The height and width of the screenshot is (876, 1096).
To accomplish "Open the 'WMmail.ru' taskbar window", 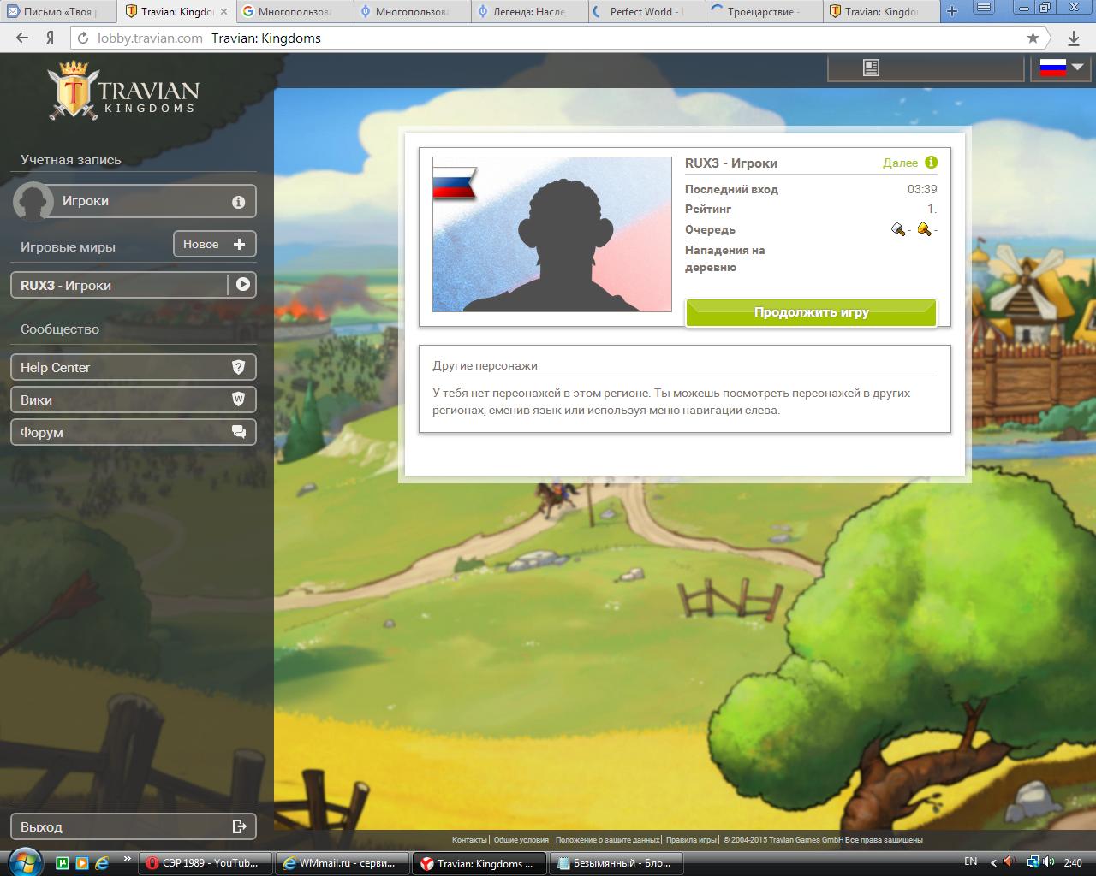I will (x=342, y=863).
